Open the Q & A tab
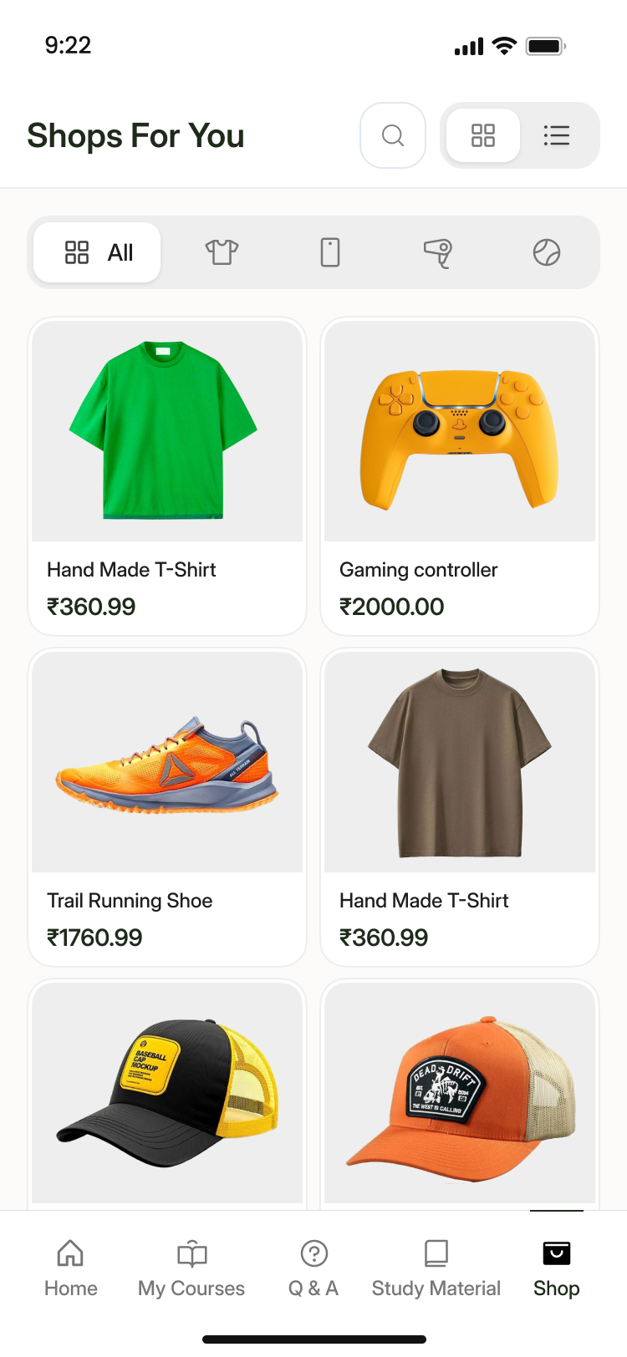 pos(313,1268)
